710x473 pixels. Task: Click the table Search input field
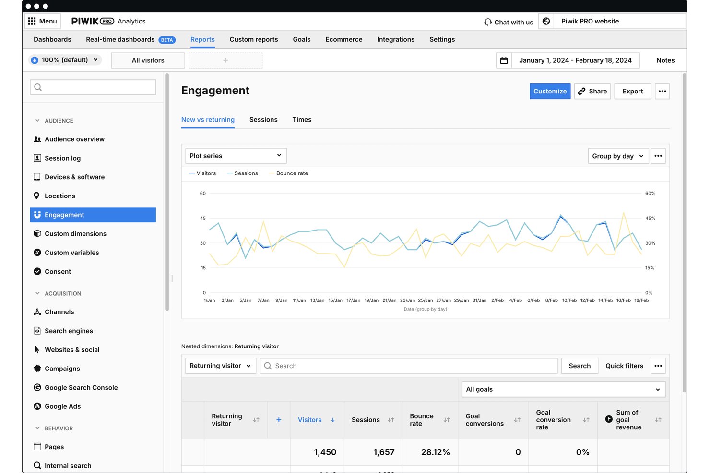pyautogui.click(x=409, y=366)
